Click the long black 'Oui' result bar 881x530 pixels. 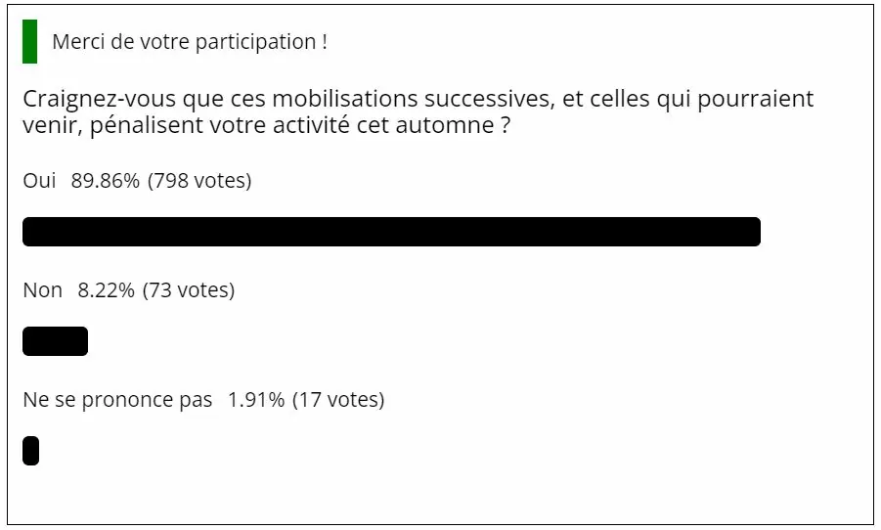click(x=392, y=232)
